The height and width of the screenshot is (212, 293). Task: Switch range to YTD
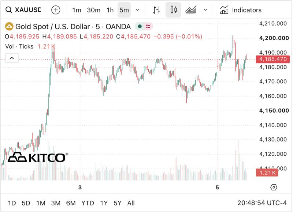point(88,203)
